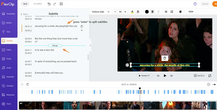Toggle italic formatting
The height and width of the screenshot is (110, 217).
pyautogui.click(x=158, y=12)
